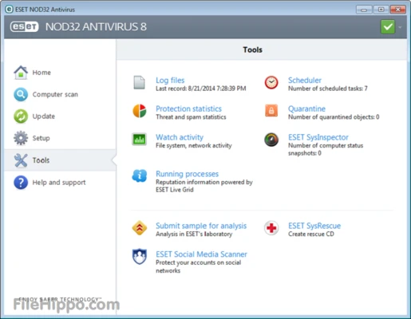Click the Submit sample yellow diamond icon
The height and width of the screenshot is (319, 411).
tap(140, 228)
